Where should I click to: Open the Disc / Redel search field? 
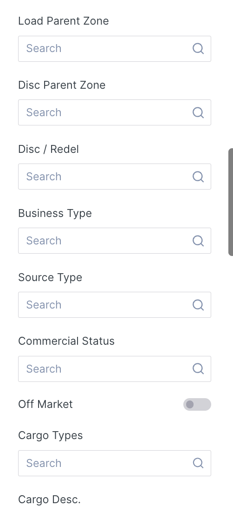coord(115,177)
